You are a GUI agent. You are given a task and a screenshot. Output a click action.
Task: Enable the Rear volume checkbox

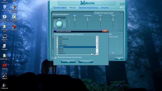(x=57, y=43)
